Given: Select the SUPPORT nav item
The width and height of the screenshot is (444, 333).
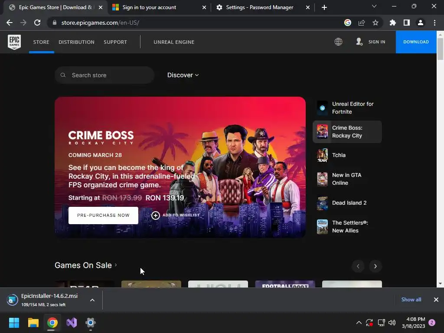Looking at the screenshot, I should 115,42.
